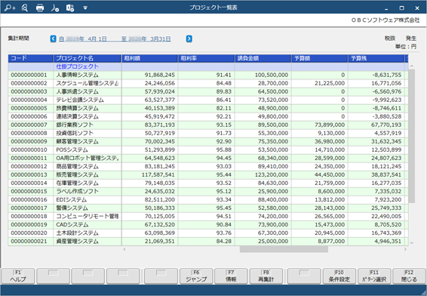
Task: Click the 請負金額 column header
Action: 263,58
